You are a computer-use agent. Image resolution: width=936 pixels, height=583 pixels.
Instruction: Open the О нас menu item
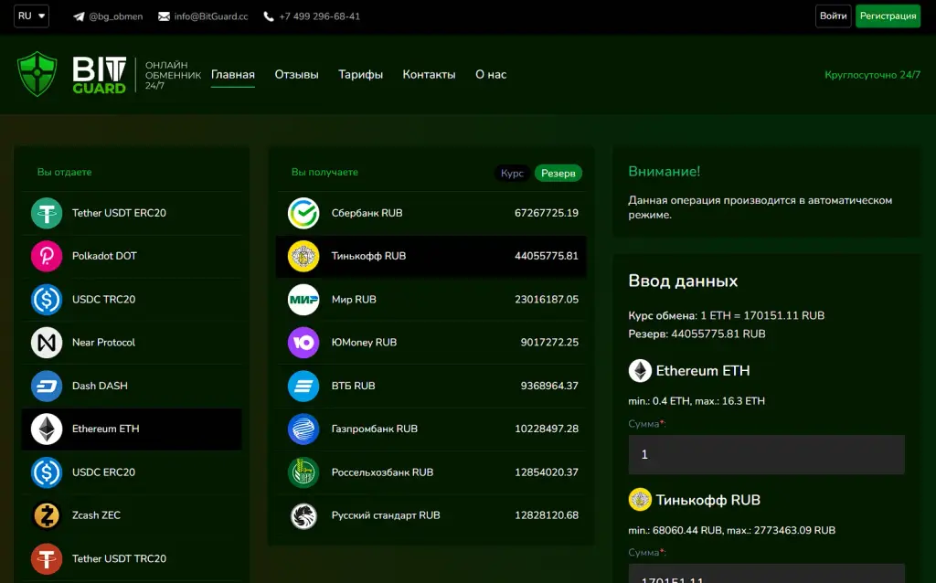pyautogui.click(x=491, y=75)
